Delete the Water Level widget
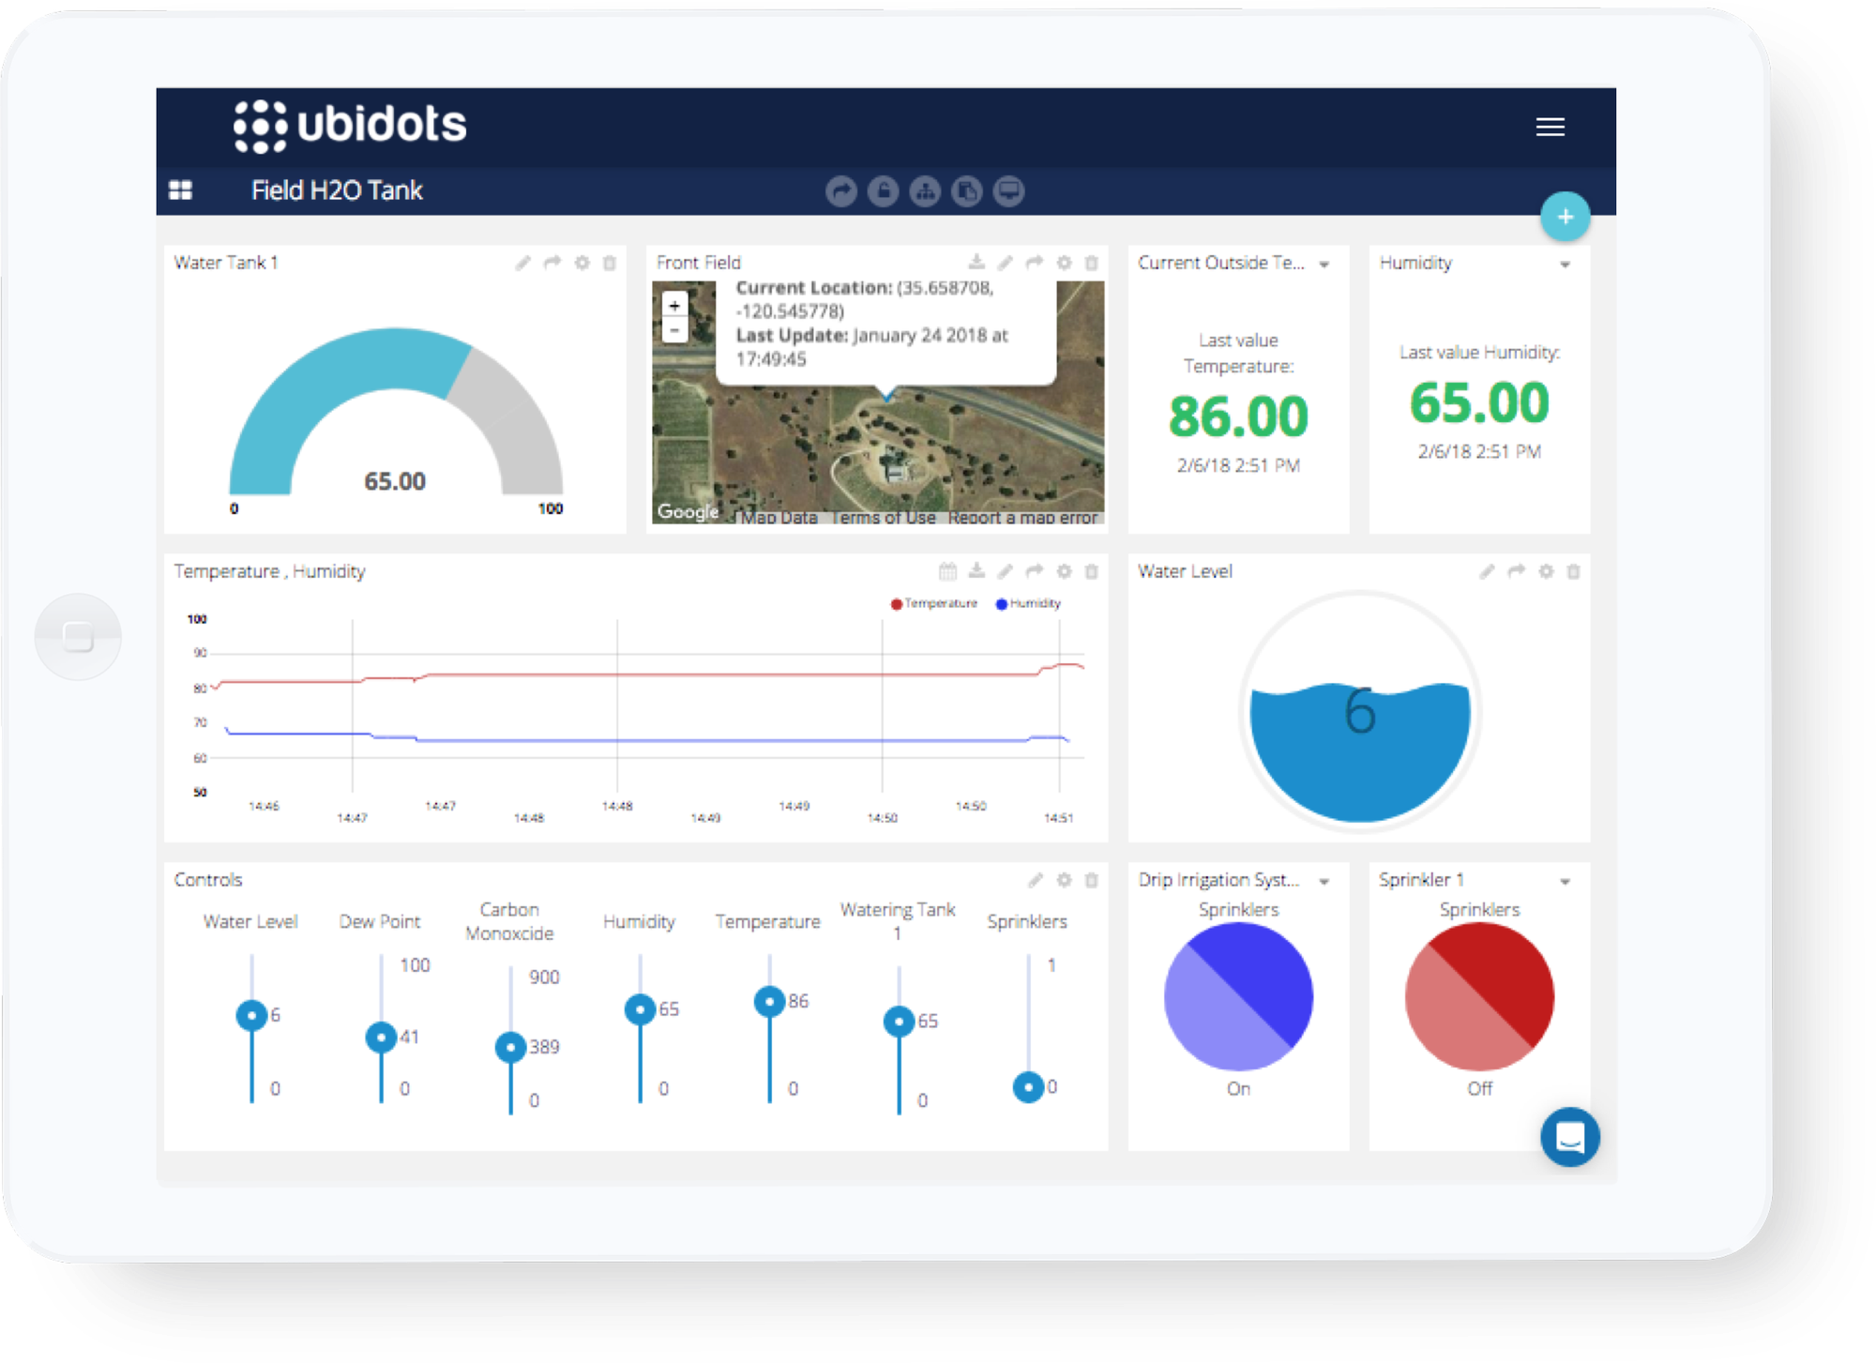Screen dimensions: 1876x1363 pyautogui.click(x=1574, y=571)
